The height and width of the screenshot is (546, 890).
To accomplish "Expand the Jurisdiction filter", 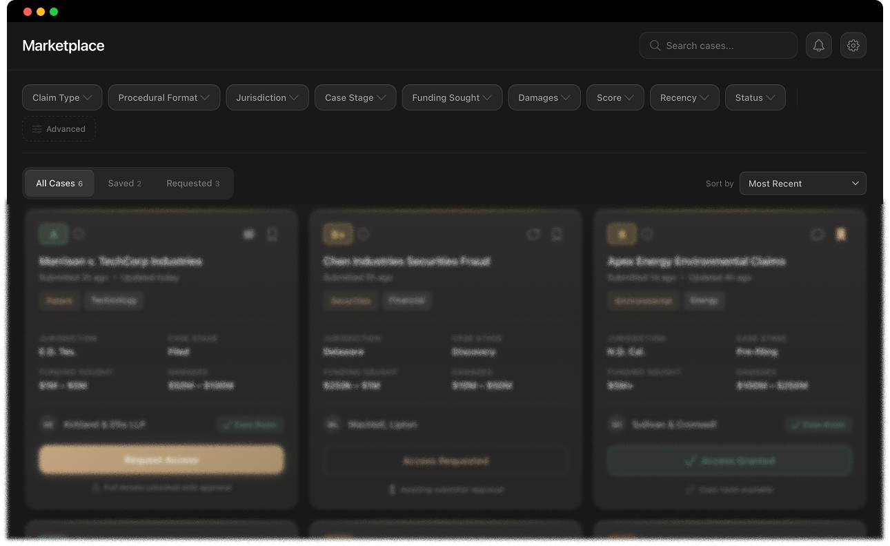I will pyautogui.click(x=267, y=97).
